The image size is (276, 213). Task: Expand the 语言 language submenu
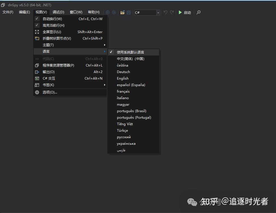(x=70, y=52)
